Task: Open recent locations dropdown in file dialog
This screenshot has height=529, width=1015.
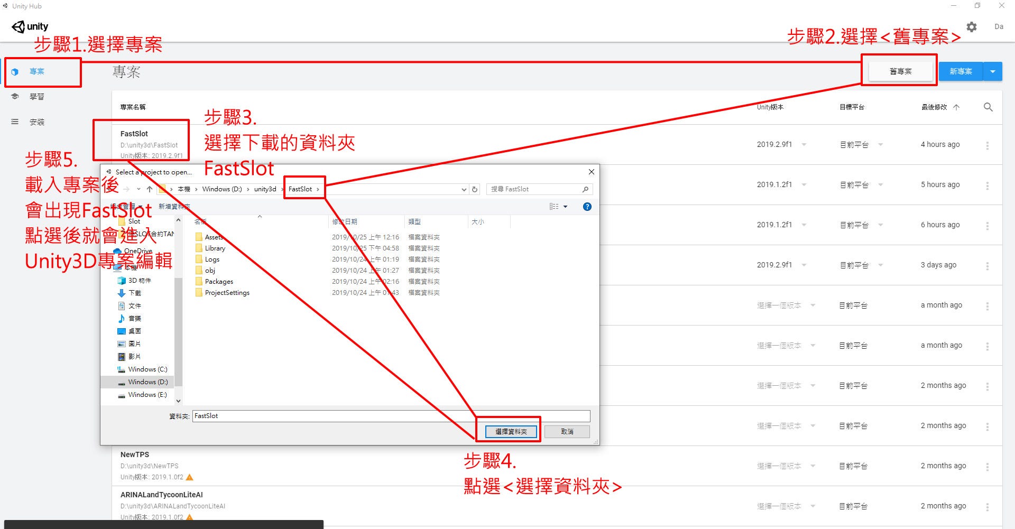Action: pyautogui.click(x=139, y=189)
